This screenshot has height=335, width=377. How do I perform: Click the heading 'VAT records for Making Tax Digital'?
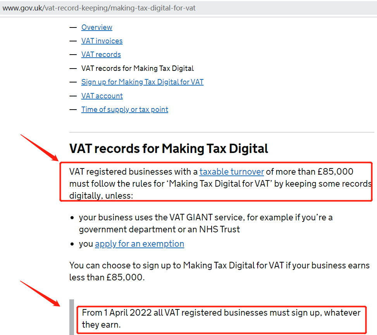pyautogui.click(x=169, y=148)
